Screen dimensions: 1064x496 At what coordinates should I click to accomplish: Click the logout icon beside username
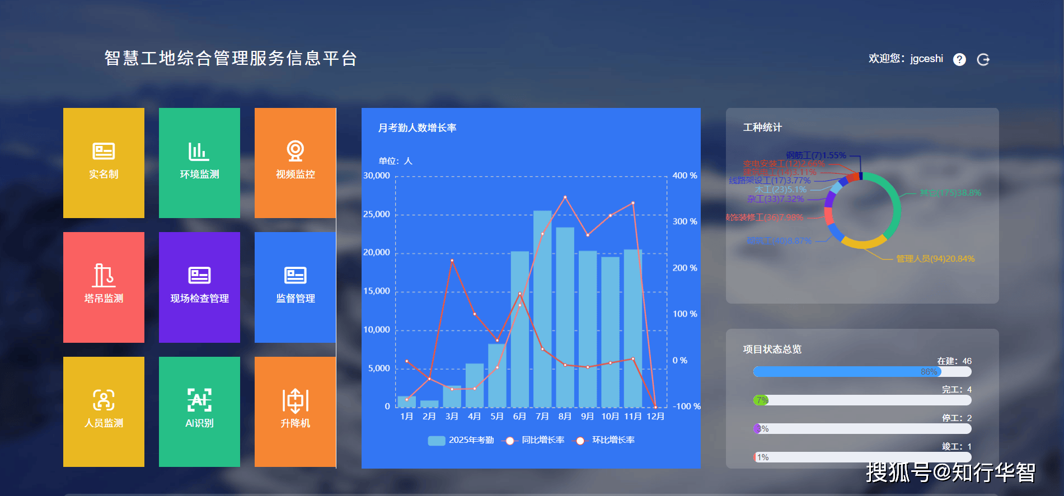point(983,59)
